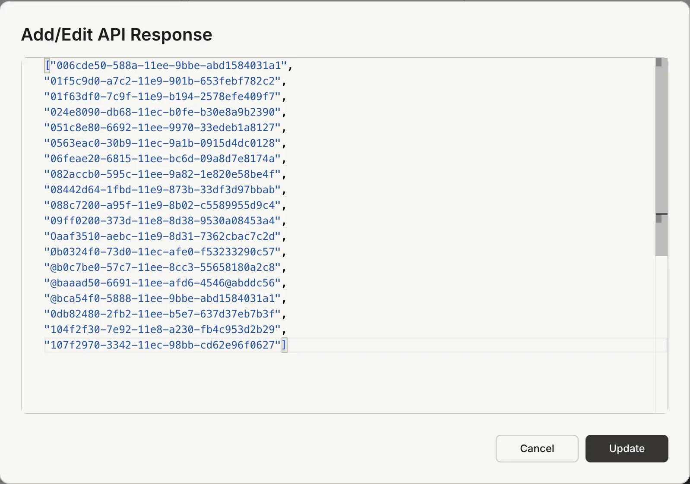690x484 pixels.
Task: Click line "0db82480-2fb2-11ee-b5e7-637d37eb7b3f"
Action: click(x=165, y=314)
